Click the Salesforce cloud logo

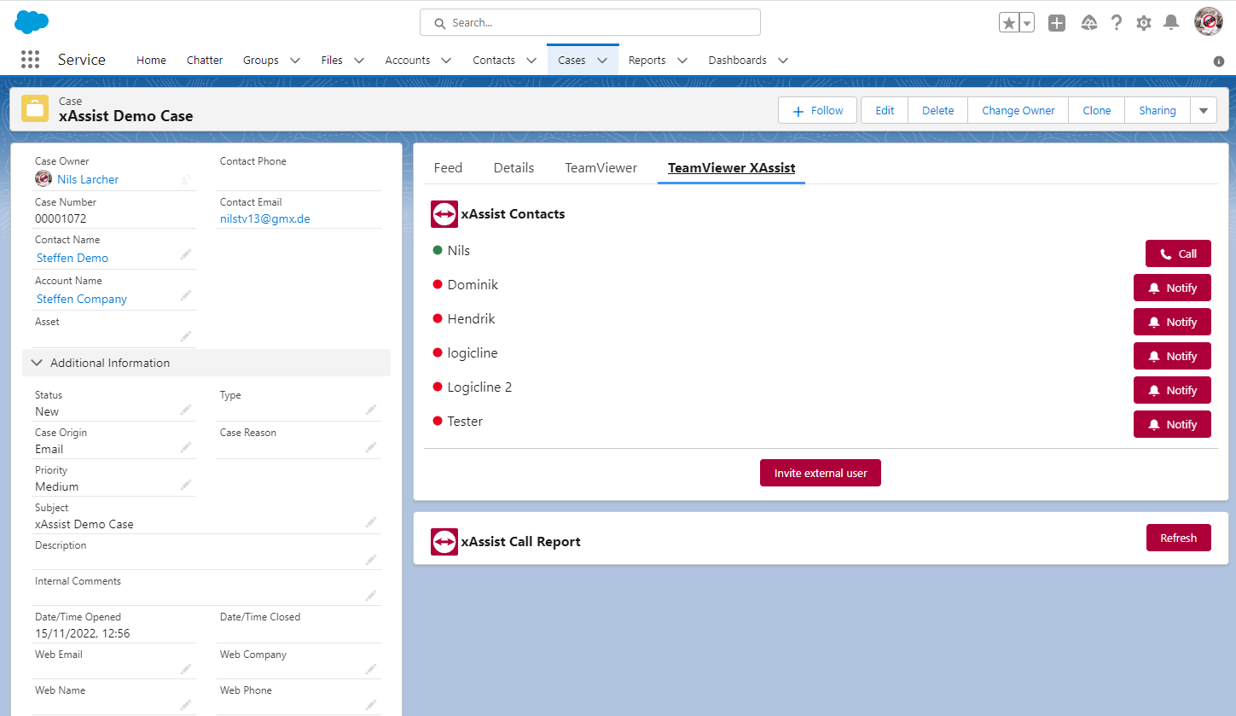pos(31,21)
